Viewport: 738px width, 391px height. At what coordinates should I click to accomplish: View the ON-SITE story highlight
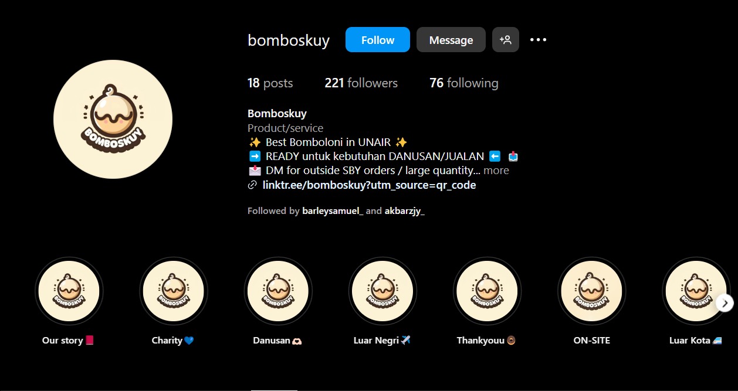pos(591,291)
